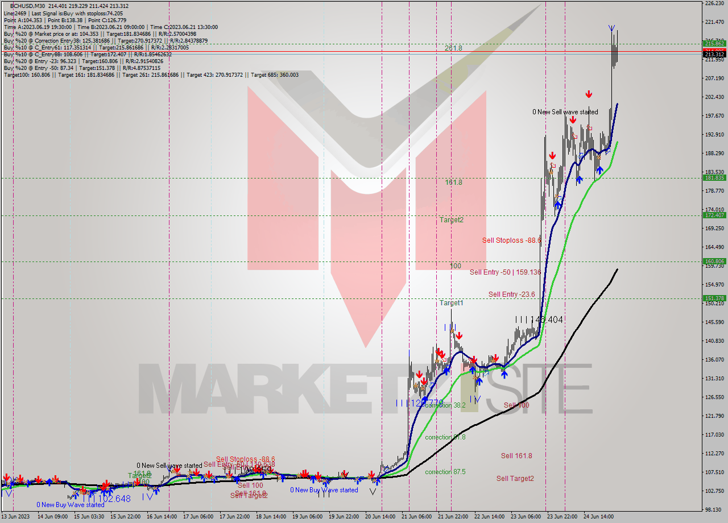The image size is (728, 523).
Task: Click the black current-price tag 213.312
Action: pyautogui.click(x=714, y=55)
